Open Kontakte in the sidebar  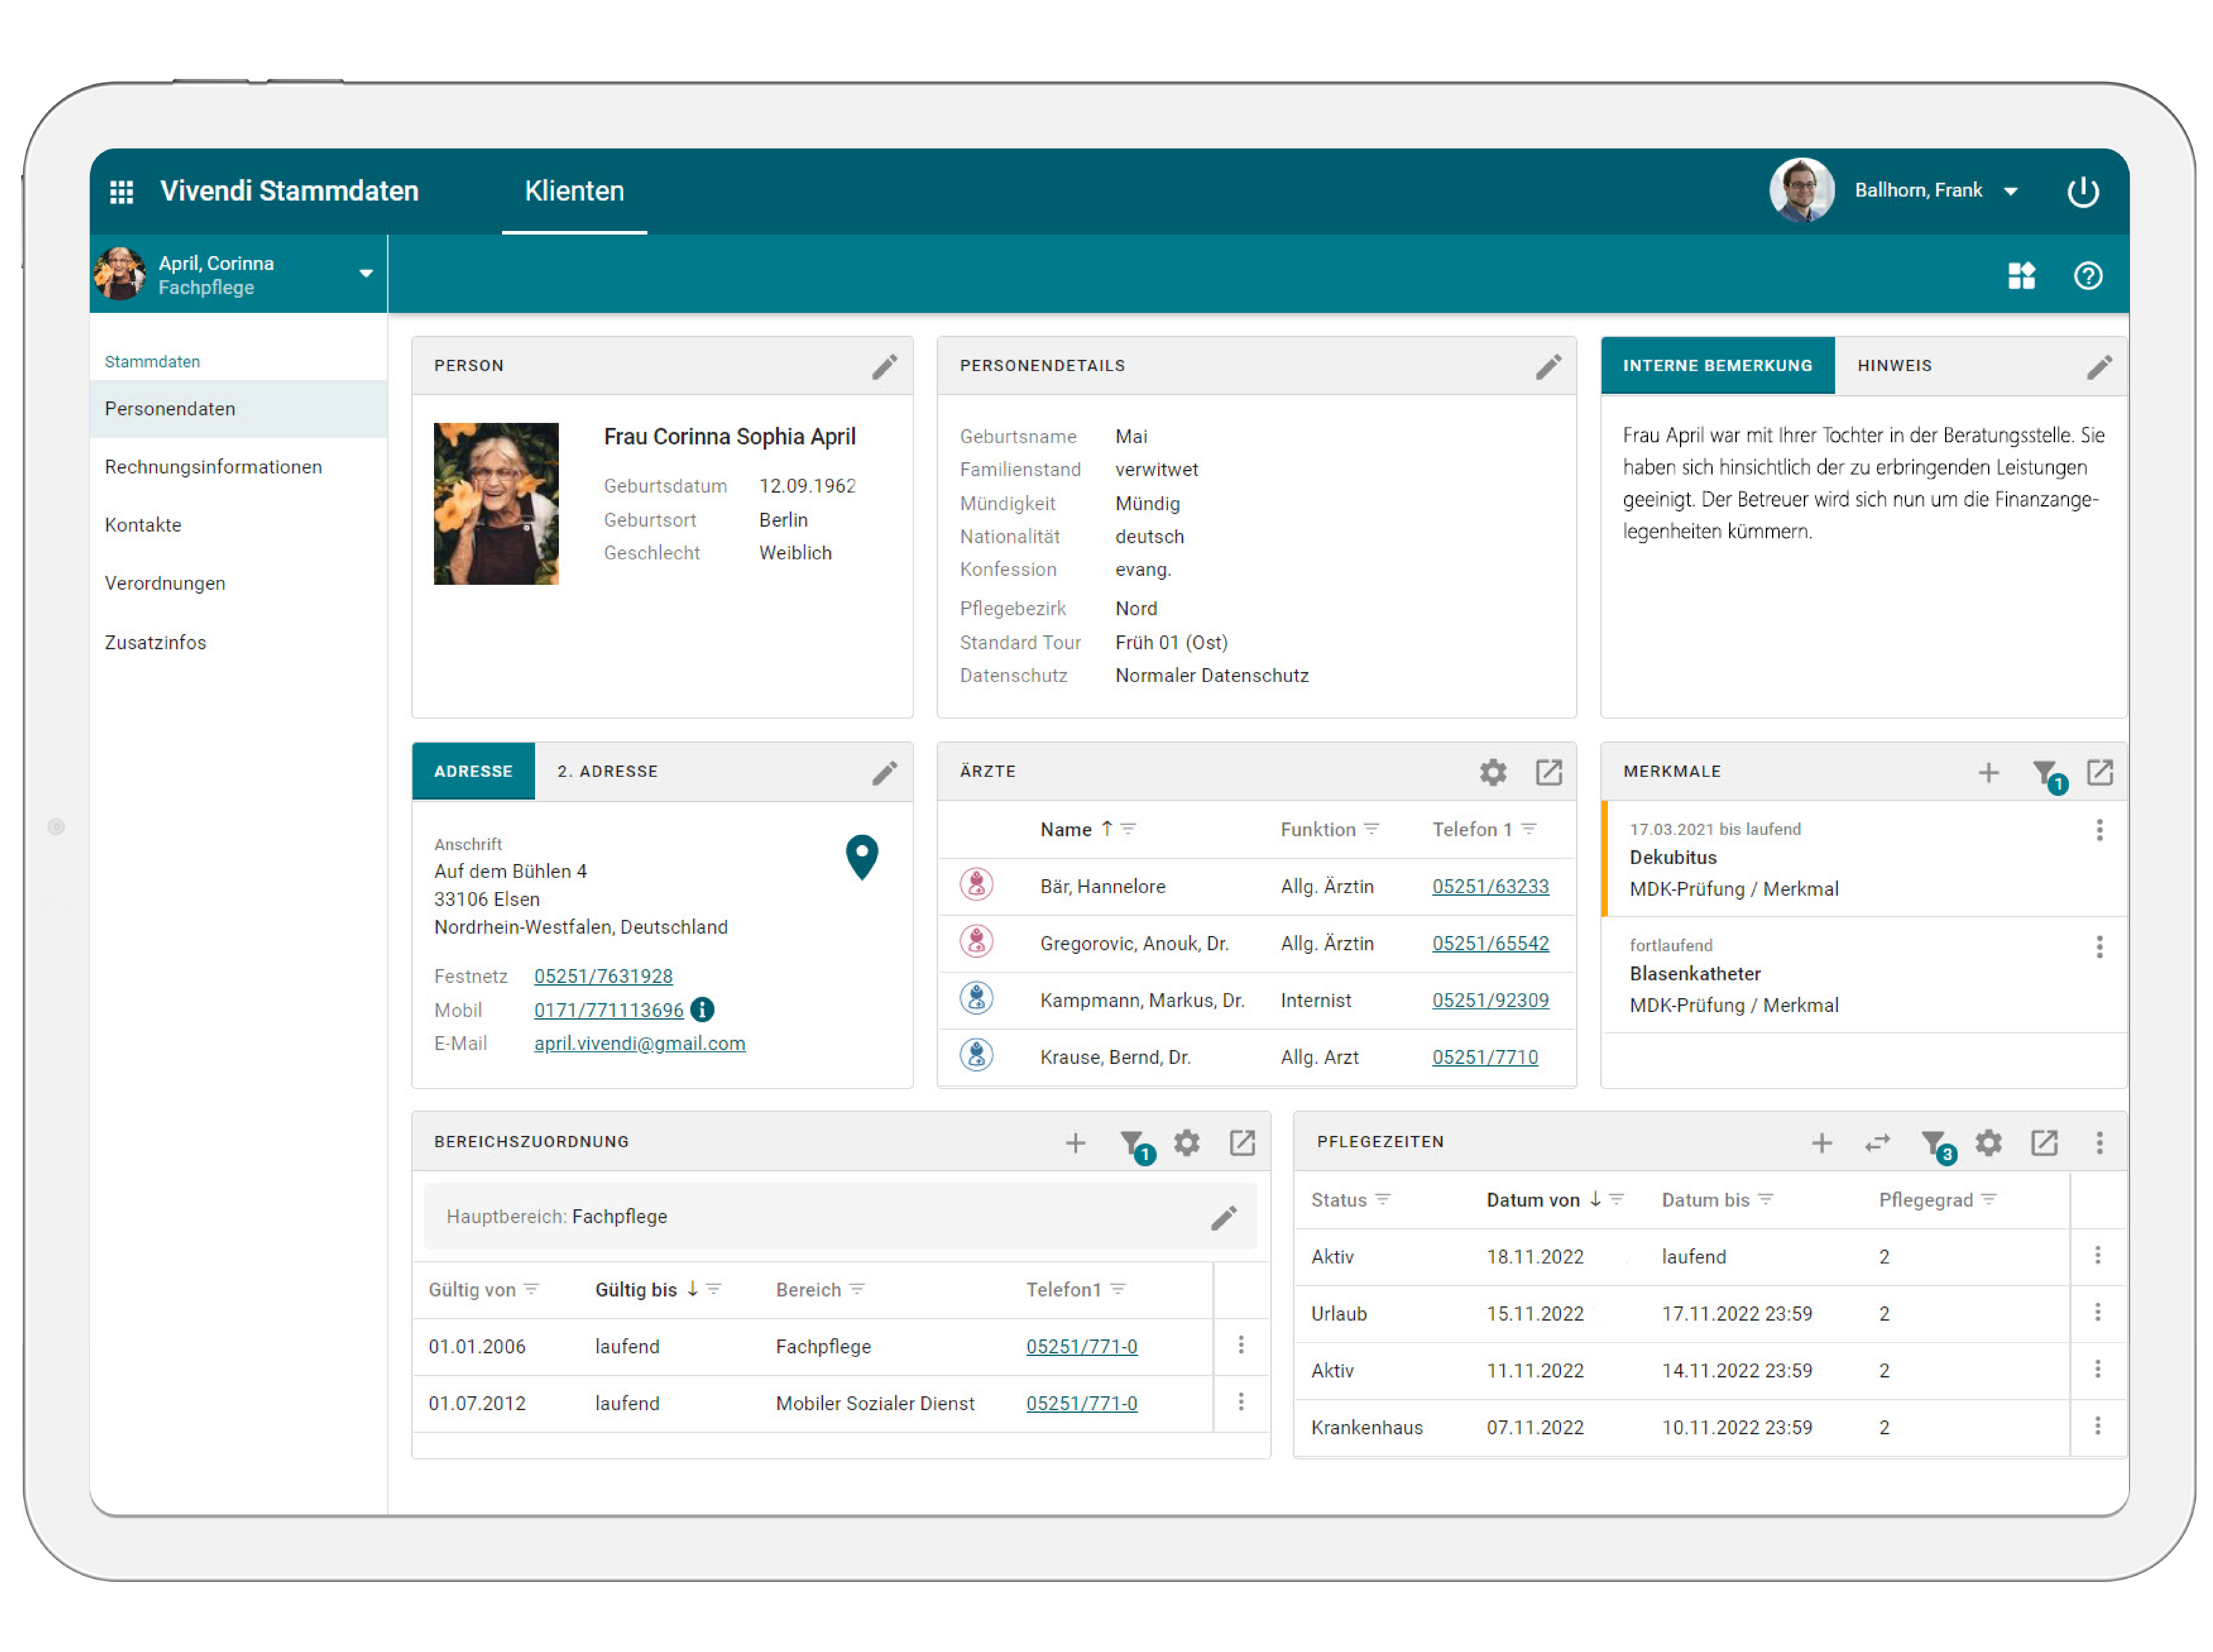pyautogui.click(x=238, y=525)
